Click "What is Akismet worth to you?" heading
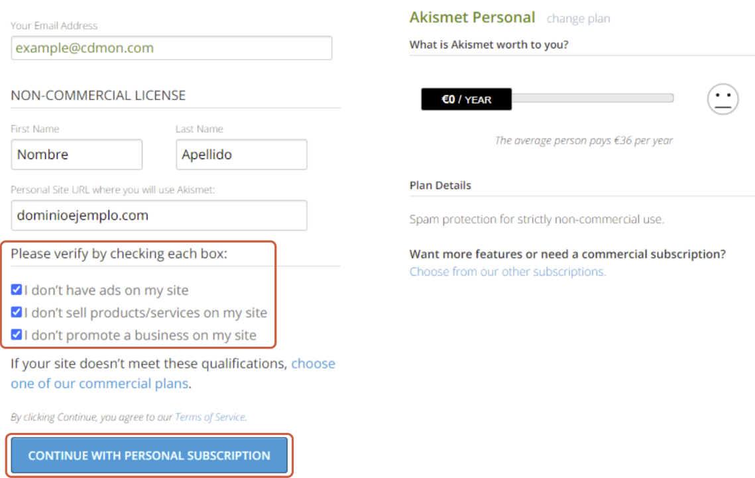The width and height of the screenshot is (755, 478). (489, 45)
